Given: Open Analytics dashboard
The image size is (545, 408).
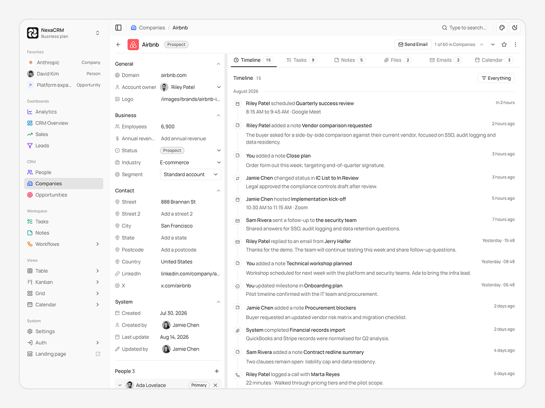Looking at the screenshot, I should point(63,112).
